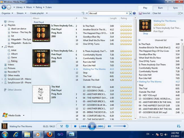Toggle repeat mode
Viewport: 184px width, 138px height.
67,126
